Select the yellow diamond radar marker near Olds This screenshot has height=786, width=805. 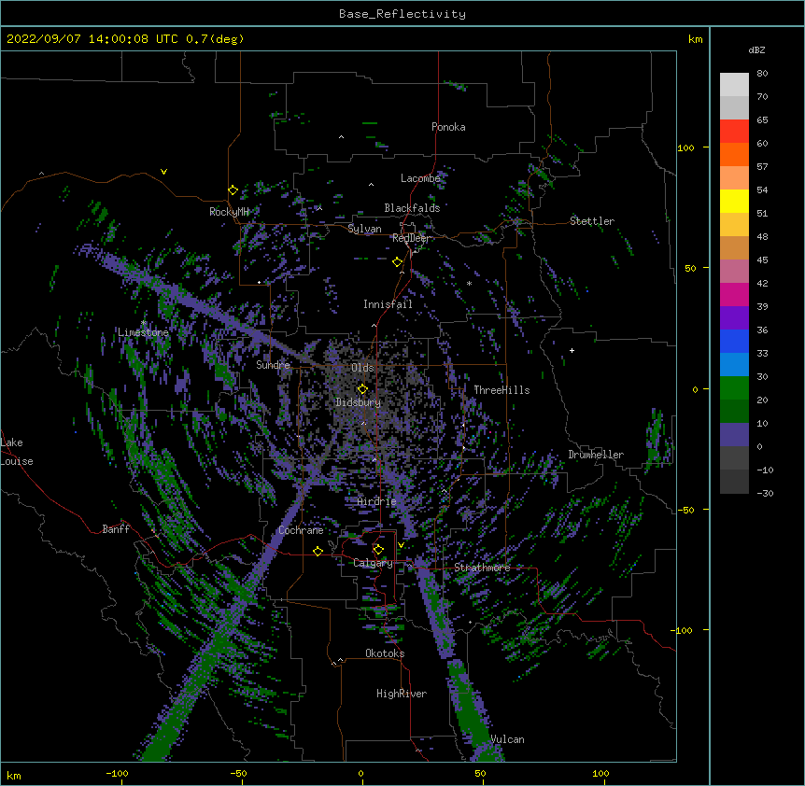[x=362, y=389]
